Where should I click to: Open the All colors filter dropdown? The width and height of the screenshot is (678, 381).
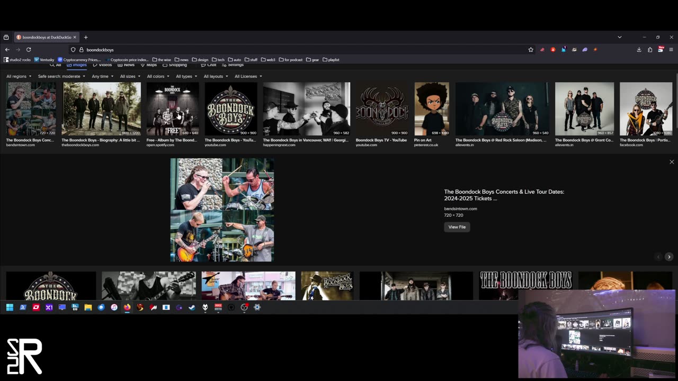pyautogui.click(x=158, y=76)
